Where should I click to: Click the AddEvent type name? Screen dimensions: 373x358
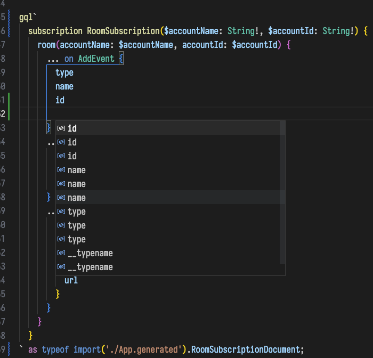pyautogui.click(x=96, y=59)
